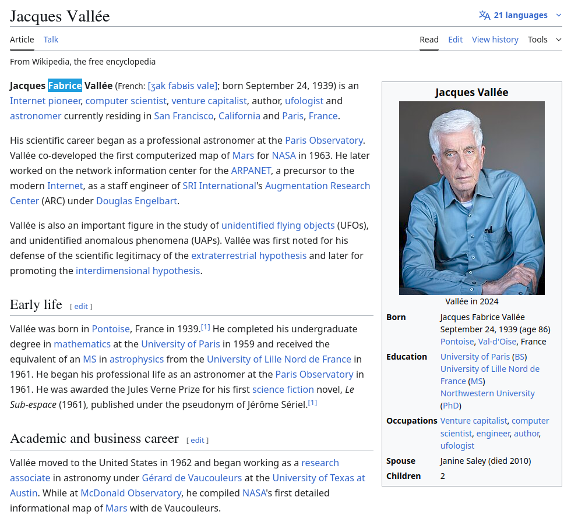Open the Augmentation Research Center link
Viewport: 571px width, 522px height.
317,186
